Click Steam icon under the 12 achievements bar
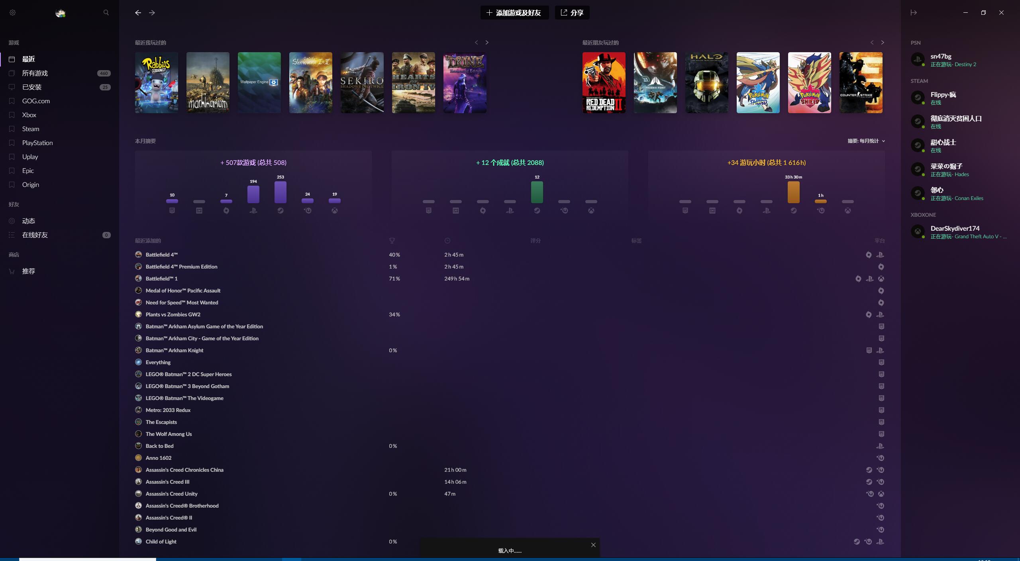The image size is (1020, 561). tap(537, 210)
